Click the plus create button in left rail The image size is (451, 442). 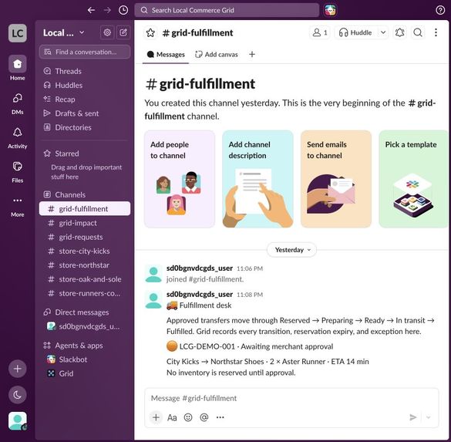[x=18, y=369]
